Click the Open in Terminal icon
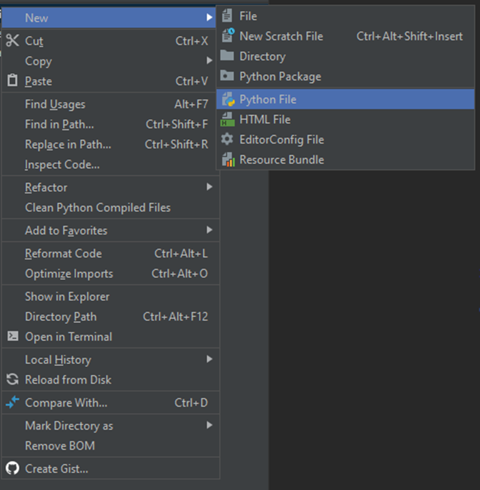This screenshot has height=490, width=480. coord(12,336)
